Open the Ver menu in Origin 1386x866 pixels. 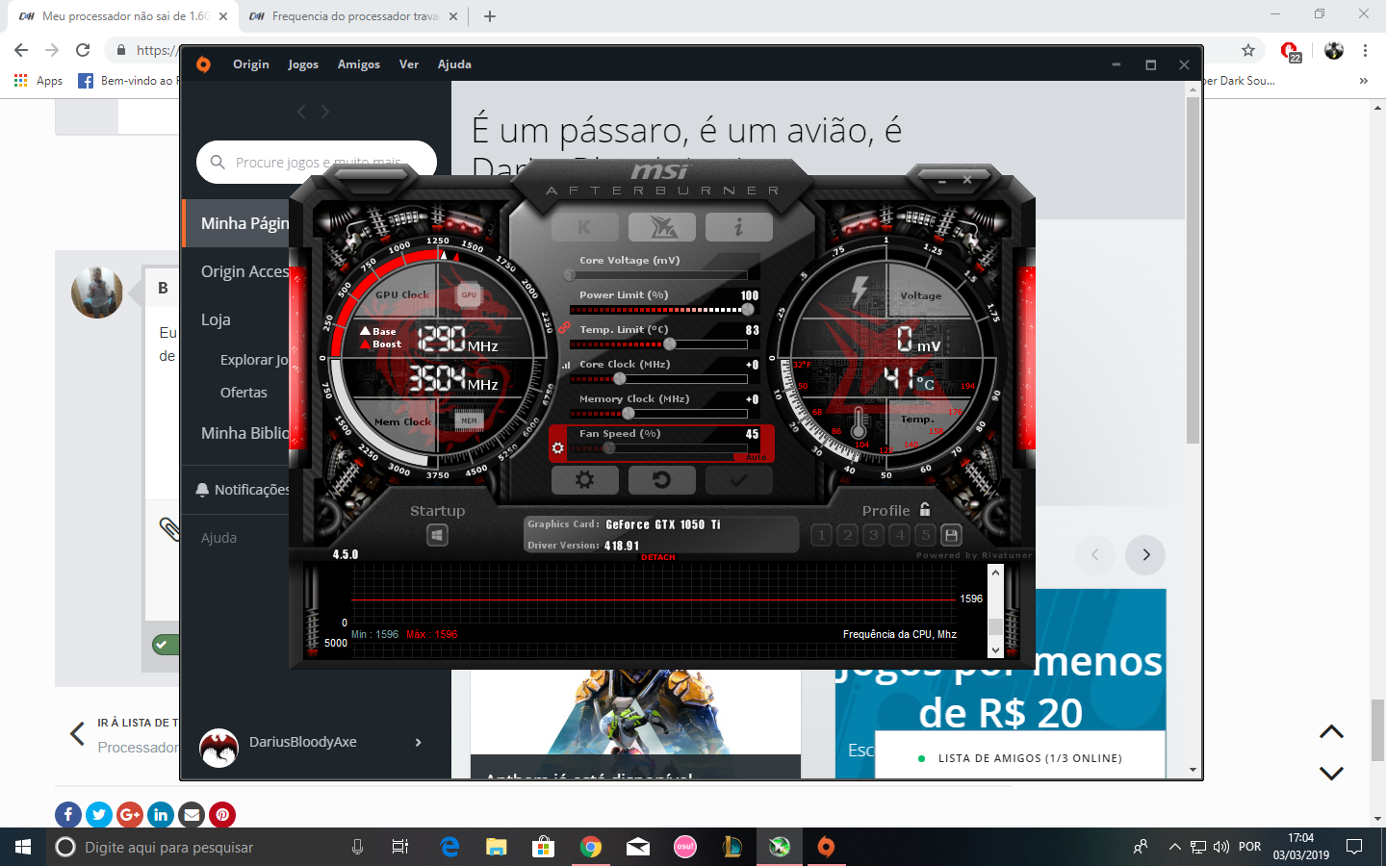pos(409,64)
